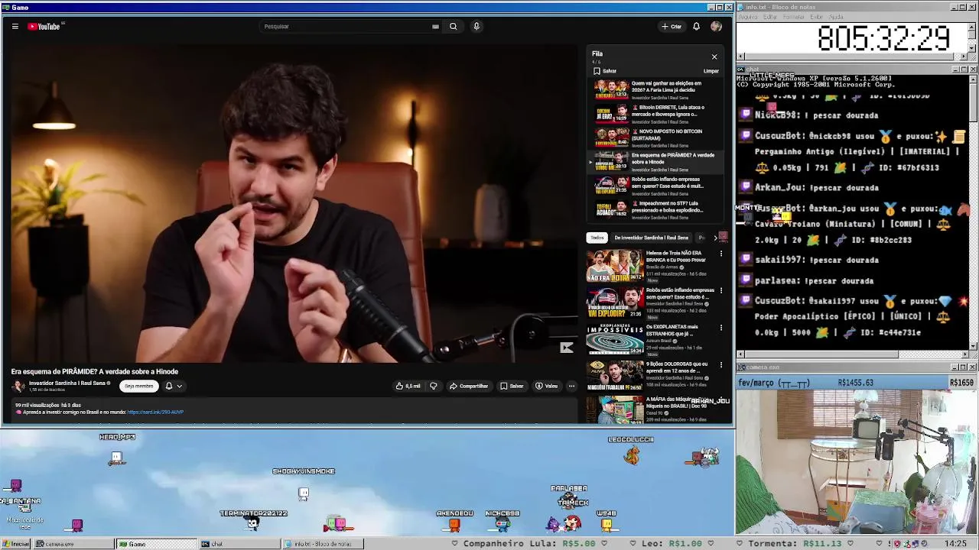Click the magnifier search button

pyautogui.click(x=453, y=26)
